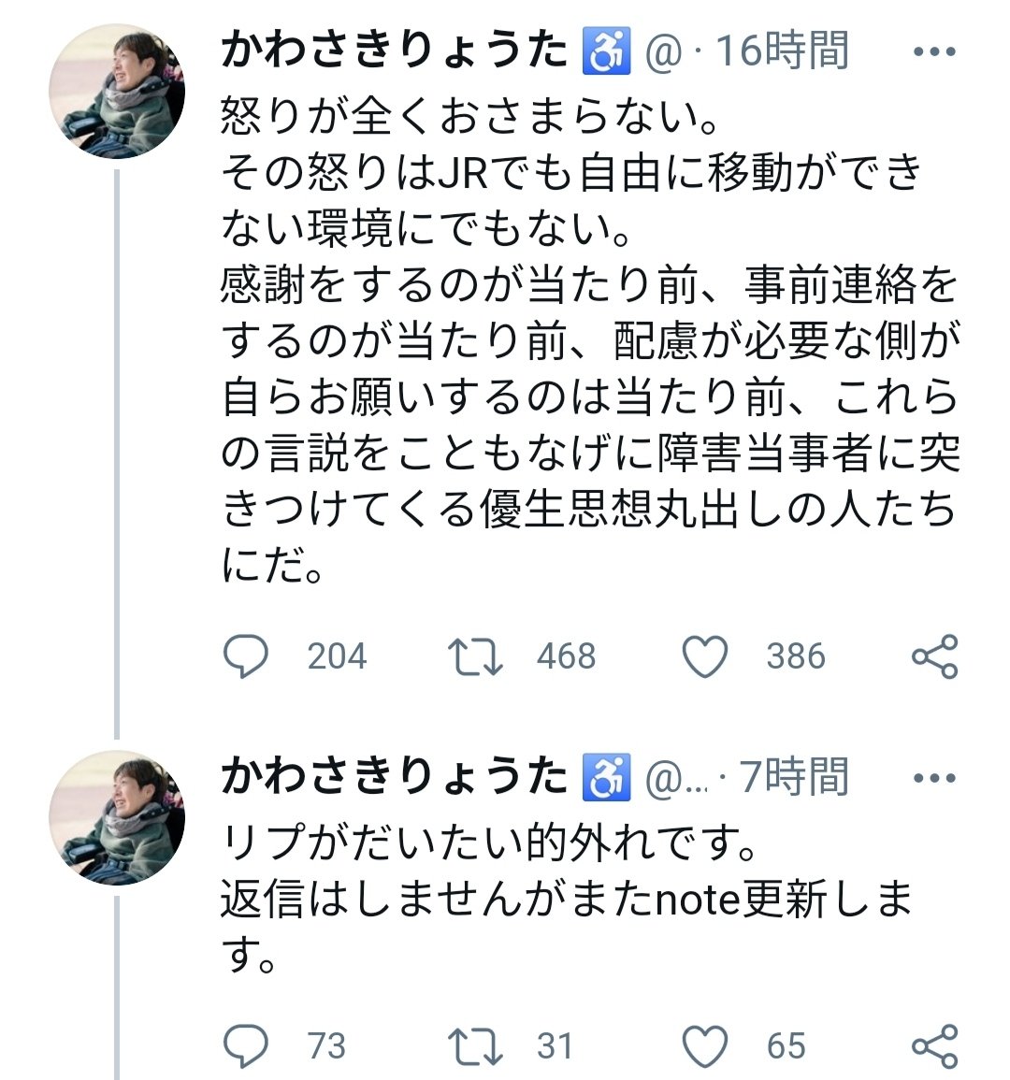Open more options for the first tweet
This screenshot has height=1080, width=1010.
pyautogui.click(x=934, y=51)
